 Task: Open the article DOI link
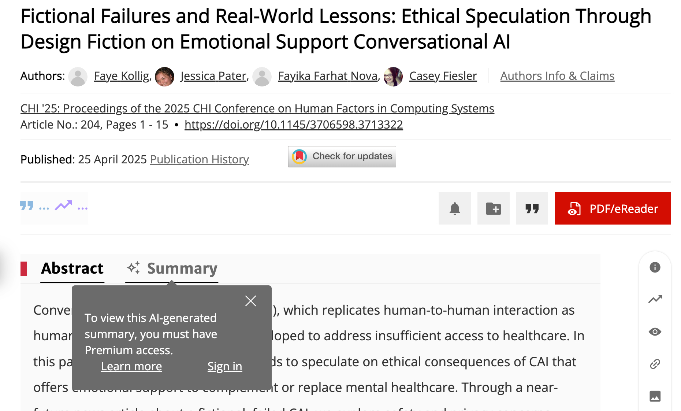coord(293,125)
